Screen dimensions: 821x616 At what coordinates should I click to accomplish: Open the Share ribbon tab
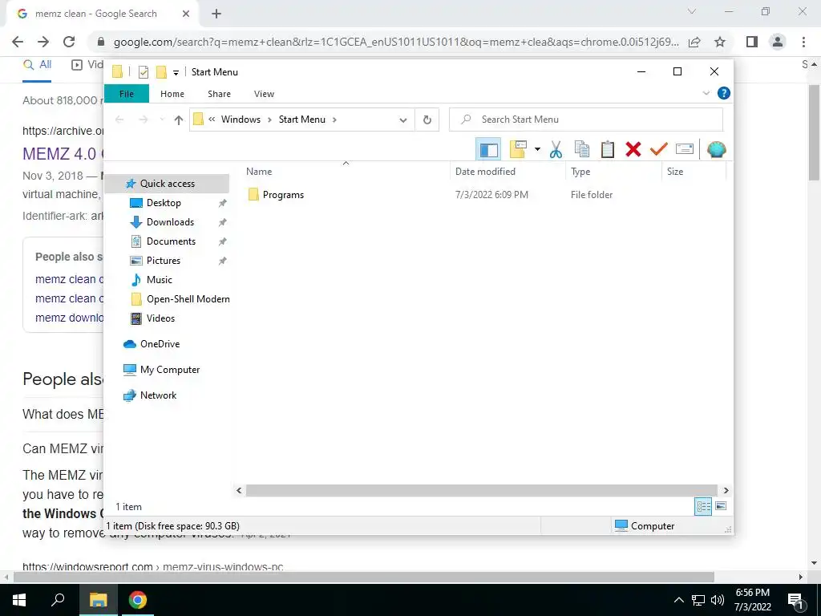pyautogui.click(x=219, y=94)
